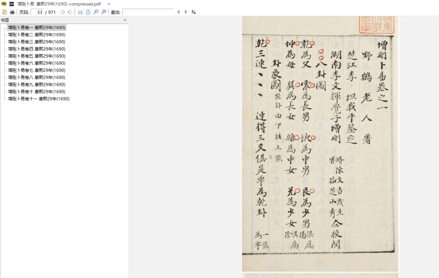Close the bookmarks (书签) panel
The image size is (439, 278).
point(125,20)
